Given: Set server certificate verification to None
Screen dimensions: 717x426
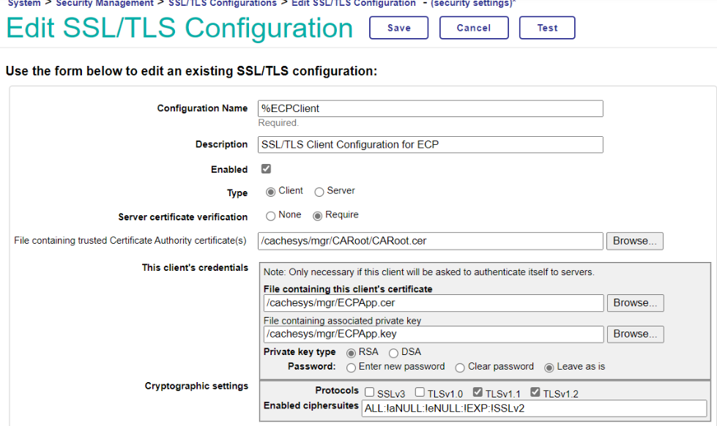Looking at the screenshot, I should [271, 216].
